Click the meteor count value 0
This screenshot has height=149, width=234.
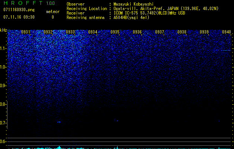coord(53,17)
